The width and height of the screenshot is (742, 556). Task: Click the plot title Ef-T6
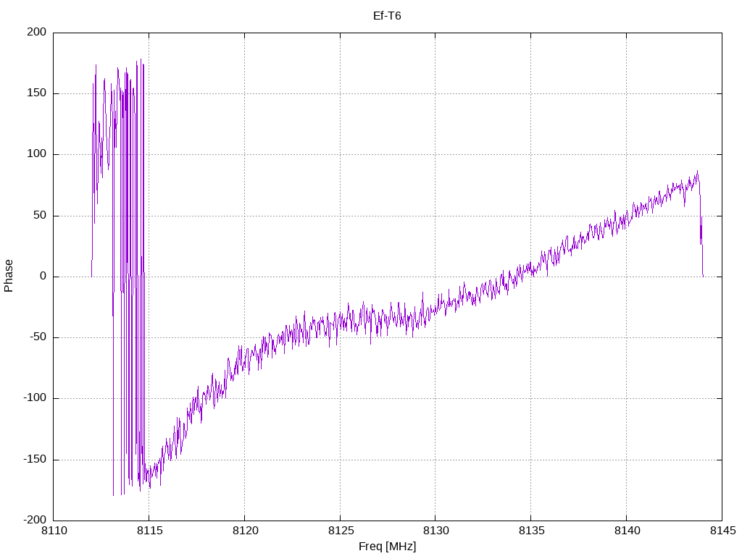coord(387,16)
